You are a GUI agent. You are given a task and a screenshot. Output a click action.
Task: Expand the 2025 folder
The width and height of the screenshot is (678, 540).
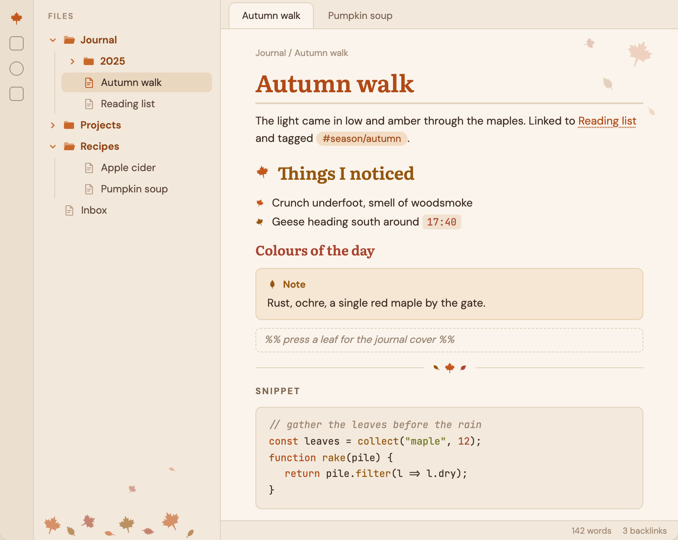[x=73, y=61]
